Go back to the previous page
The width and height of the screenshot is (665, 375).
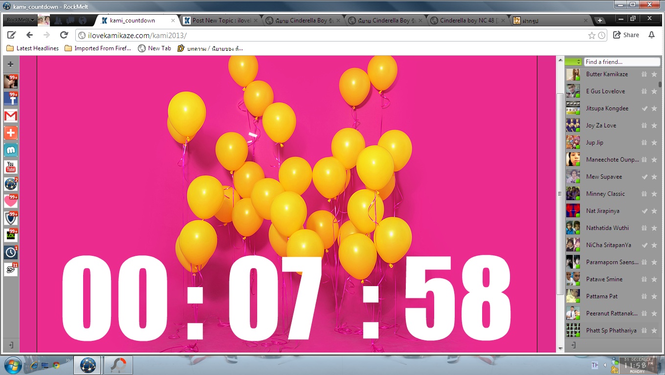point(29,35)
